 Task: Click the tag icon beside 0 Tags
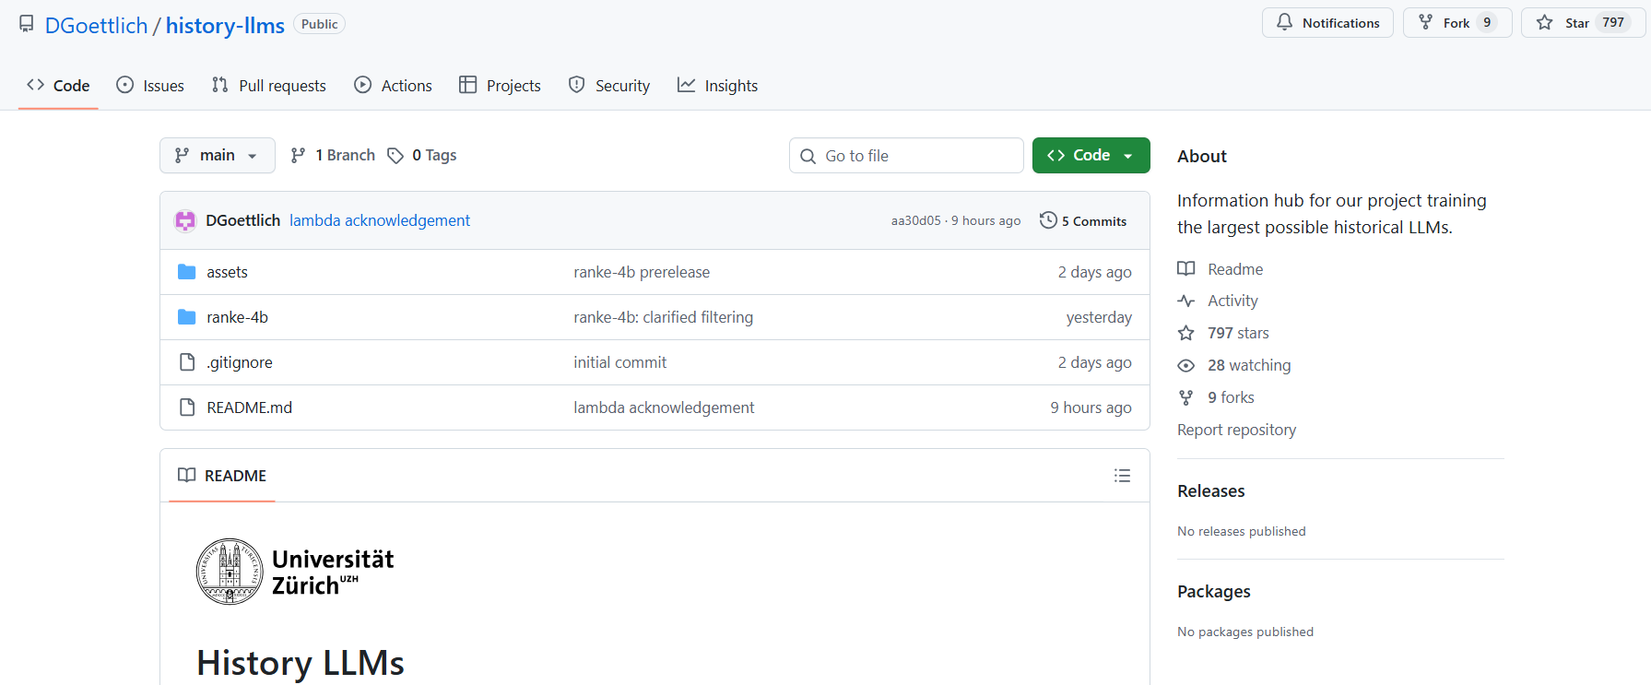coord(395,156)
